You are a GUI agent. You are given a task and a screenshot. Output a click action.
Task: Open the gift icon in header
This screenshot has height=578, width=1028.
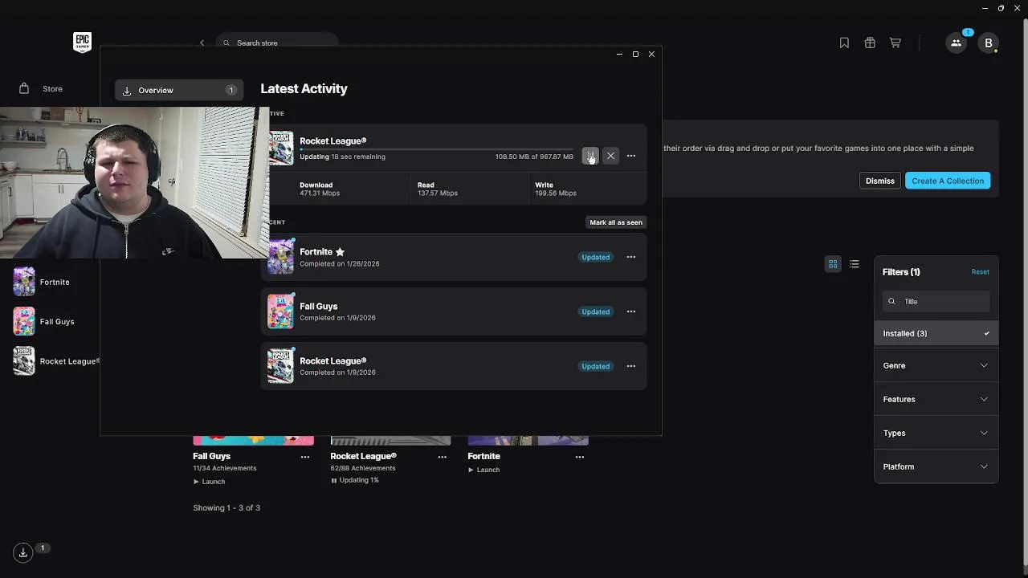870,43
